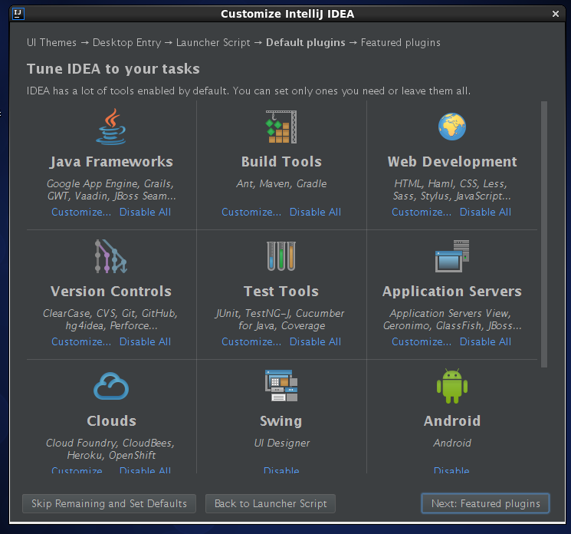Open Customize for Web Development
This screenshot has height=534, width=571.
[422, 212]
